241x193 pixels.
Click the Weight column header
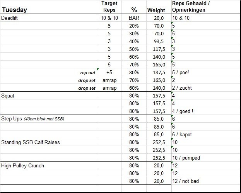pos(156,10)
